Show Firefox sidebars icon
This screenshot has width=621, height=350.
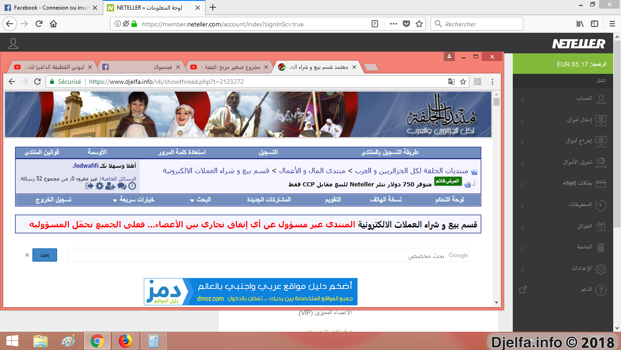(x=595, y=24)
